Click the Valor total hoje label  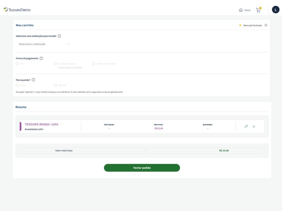64,151
